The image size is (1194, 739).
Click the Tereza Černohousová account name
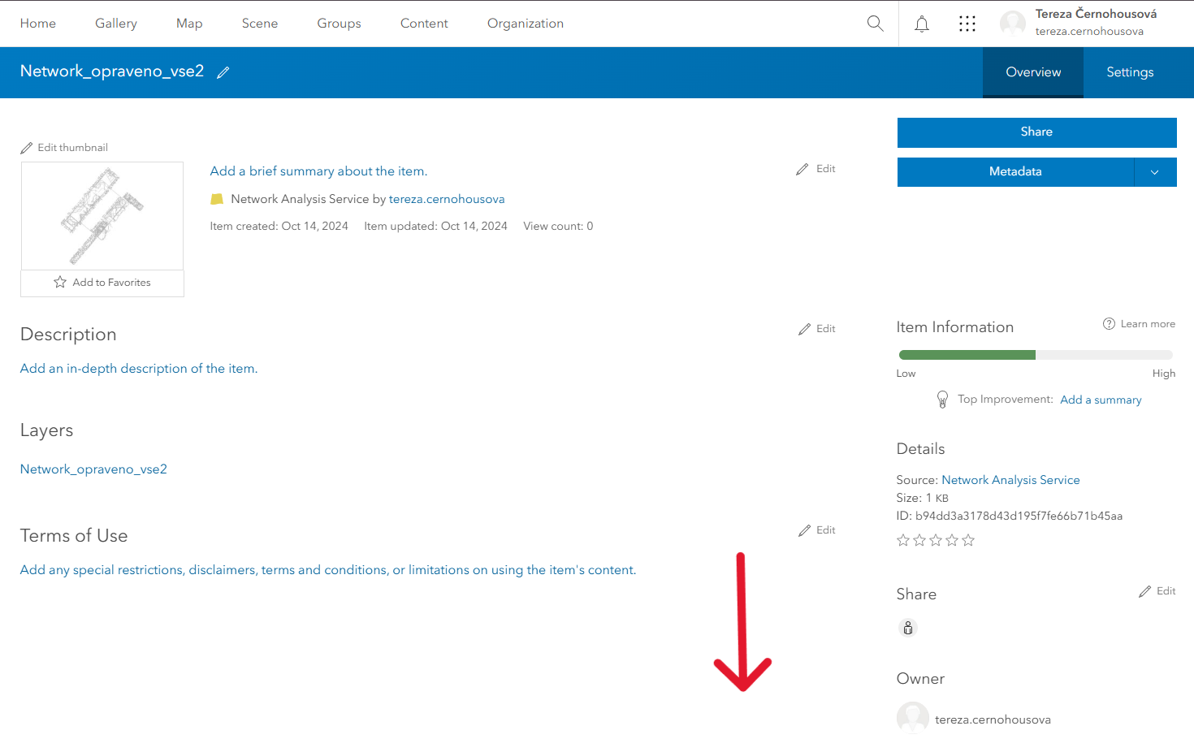tap(1096, 14)
